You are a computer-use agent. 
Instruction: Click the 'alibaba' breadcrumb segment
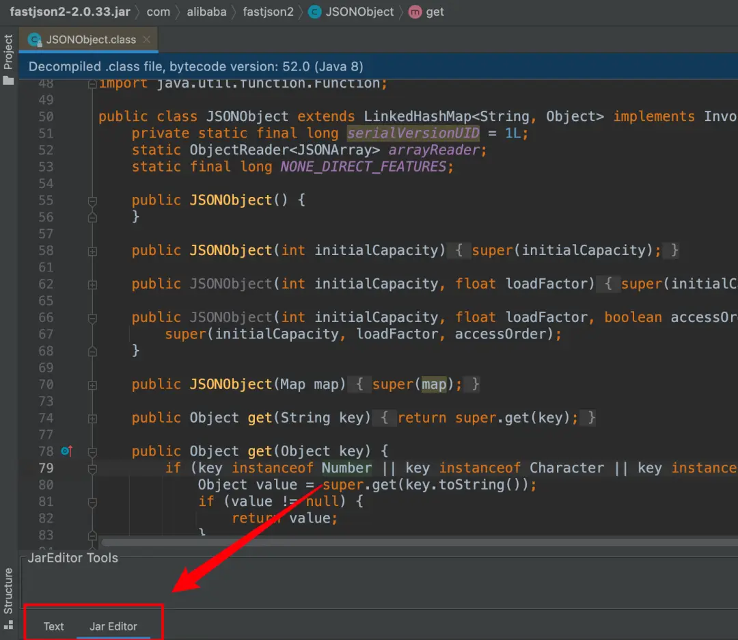(x=206, y=12)
